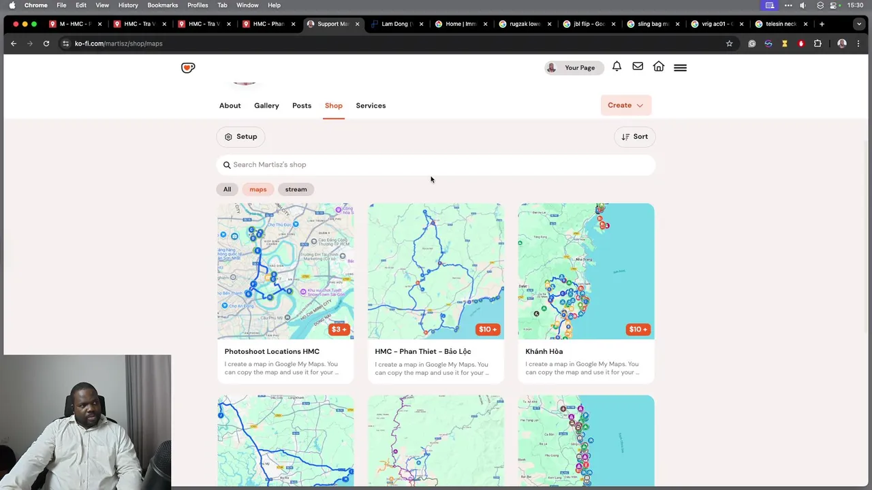
Task: Open the Create dropdown
Action: click(x=625, y=105)
